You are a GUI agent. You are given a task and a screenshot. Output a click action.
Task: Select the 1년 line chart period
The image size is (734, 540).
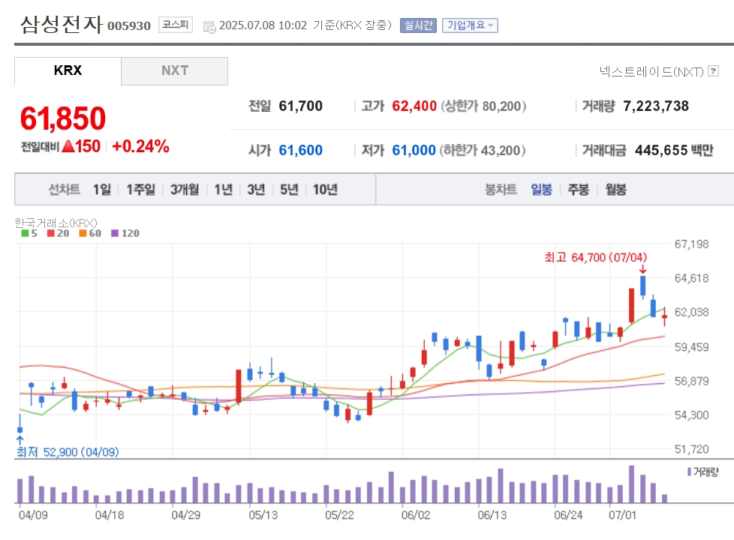[x=224, y=190]
